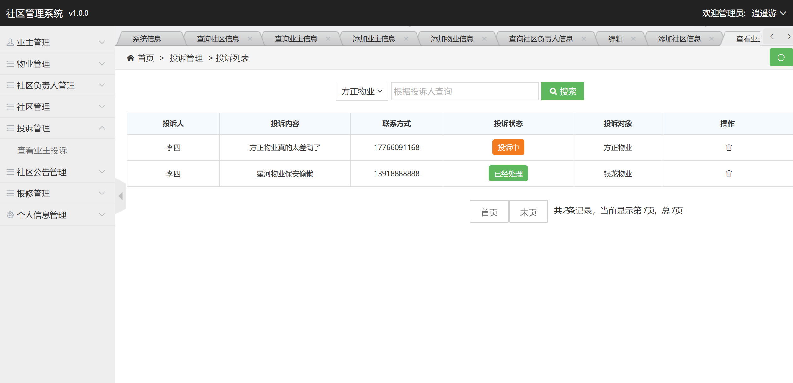
Task: Click the home icon in breadcrumb
Action: (x=131, y=57)
